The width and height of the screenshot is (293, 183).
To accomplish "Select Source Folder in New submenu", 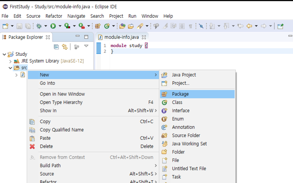I will [x=197, y=135].
